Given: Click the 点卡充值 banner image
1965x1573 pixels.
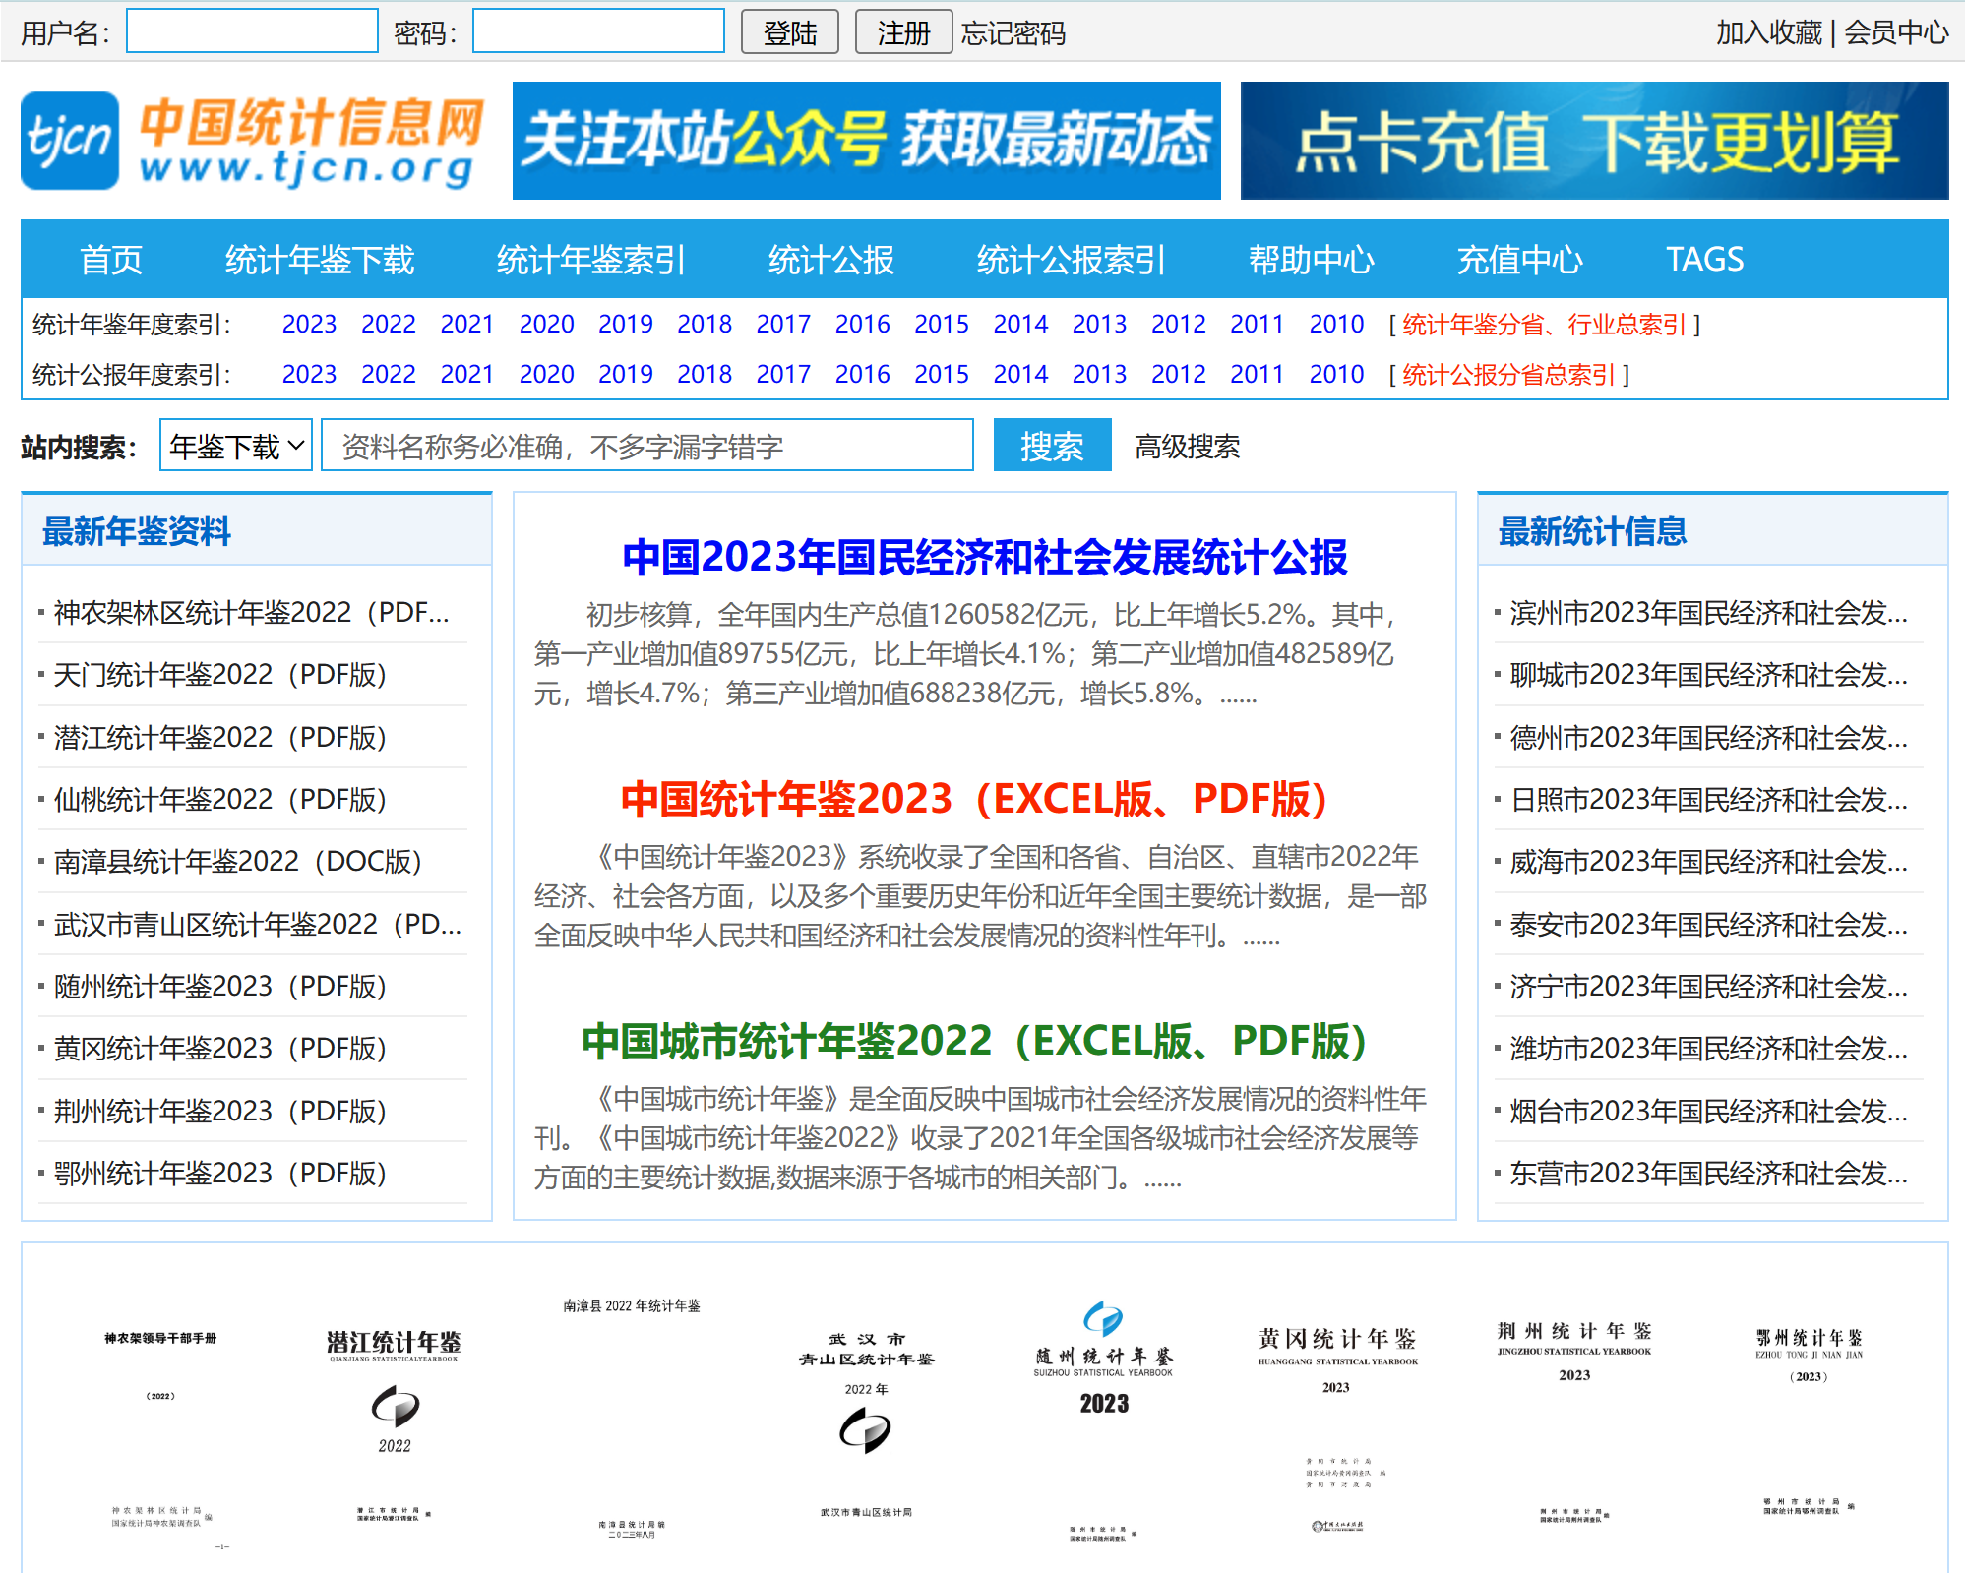Looking at the screenshot, I should (x=1594, y=141).
